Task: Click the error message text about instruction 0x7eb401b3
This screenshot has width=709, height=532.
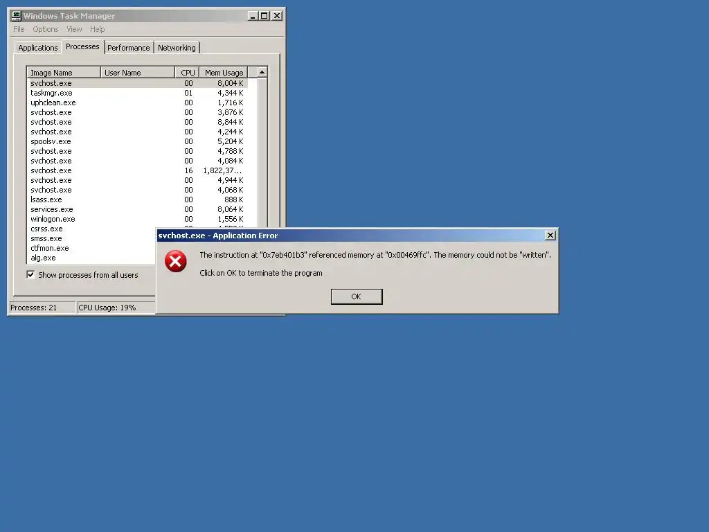Action: coord(375,255)
